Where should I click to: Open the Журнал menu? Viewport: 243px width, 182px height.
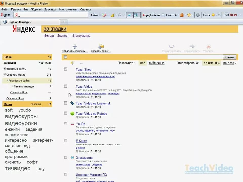click(36, 9)
